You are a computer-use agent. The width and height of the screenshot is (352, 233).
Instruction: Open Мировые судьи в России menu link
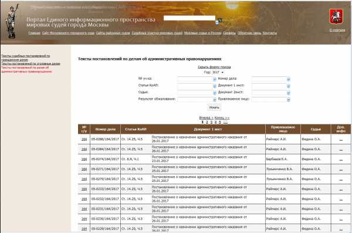click(x=203, y=33)
